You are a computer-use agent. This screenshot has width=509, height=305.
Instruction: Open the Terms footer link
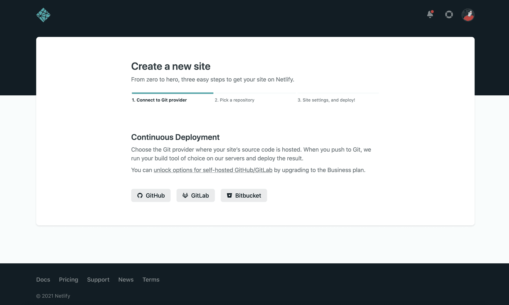click(151, 280)
